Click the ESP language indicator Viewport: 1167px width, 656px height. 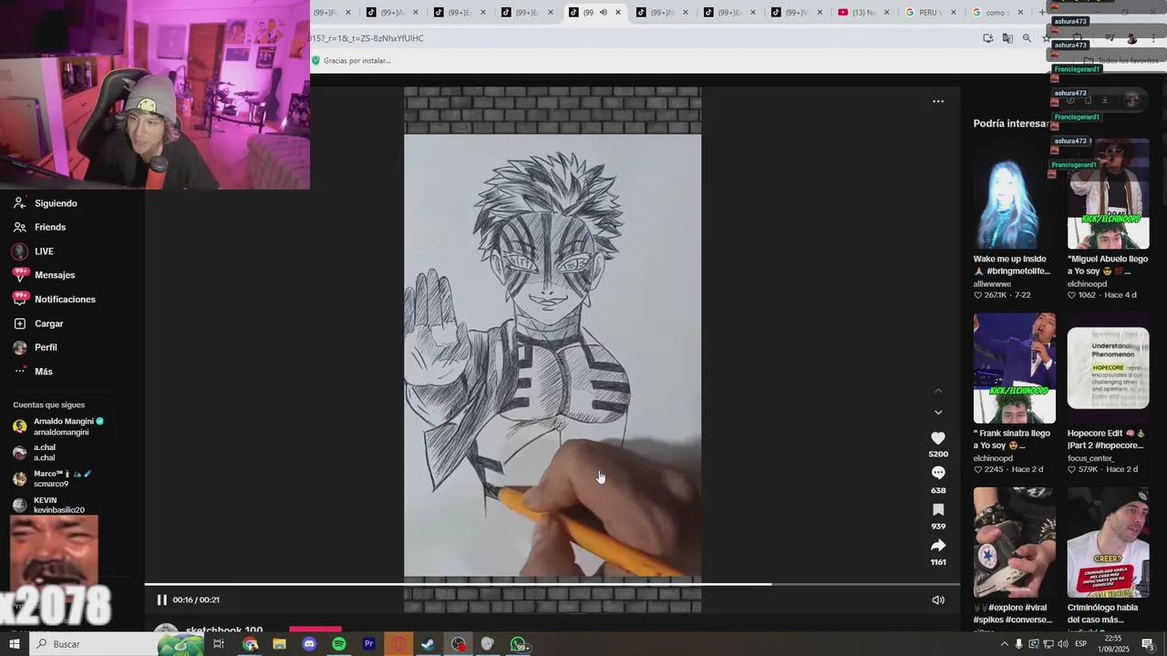(1081, 644)
